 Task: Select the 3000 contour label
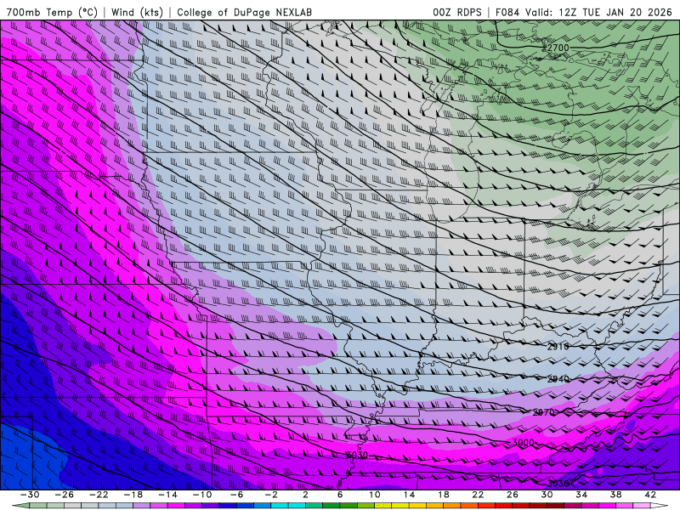(523, 443)
